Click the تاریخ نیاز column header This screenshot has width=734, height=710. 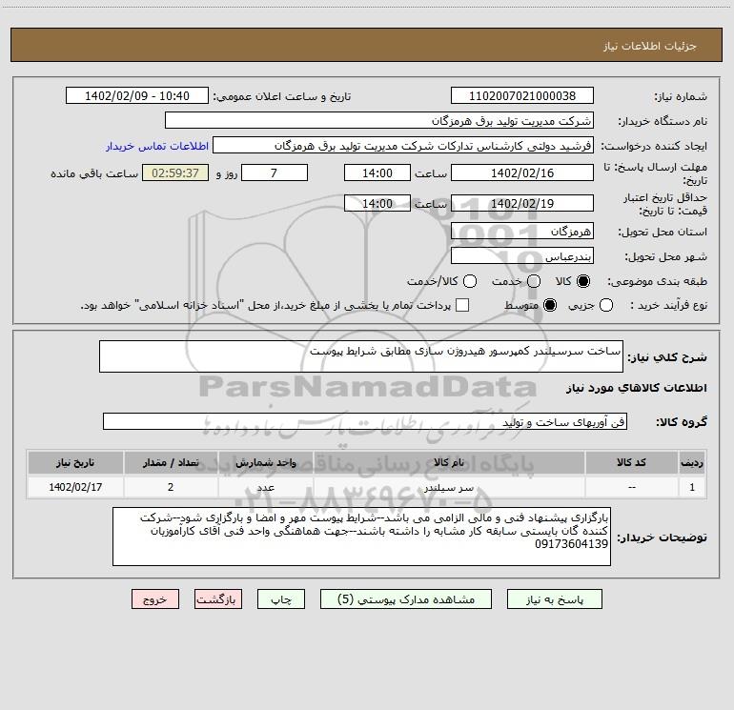(75, 462)
